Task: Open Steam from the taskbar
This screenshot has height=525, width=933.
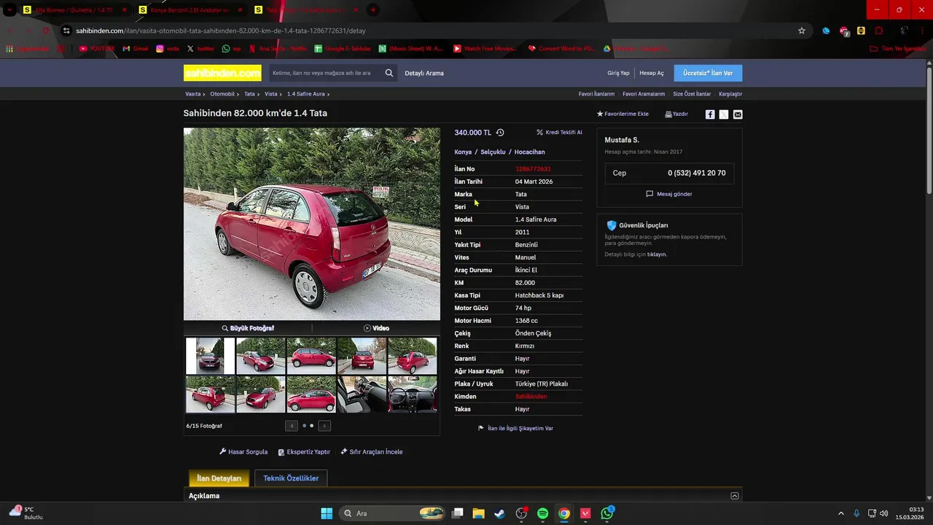Action: (499, 513)
